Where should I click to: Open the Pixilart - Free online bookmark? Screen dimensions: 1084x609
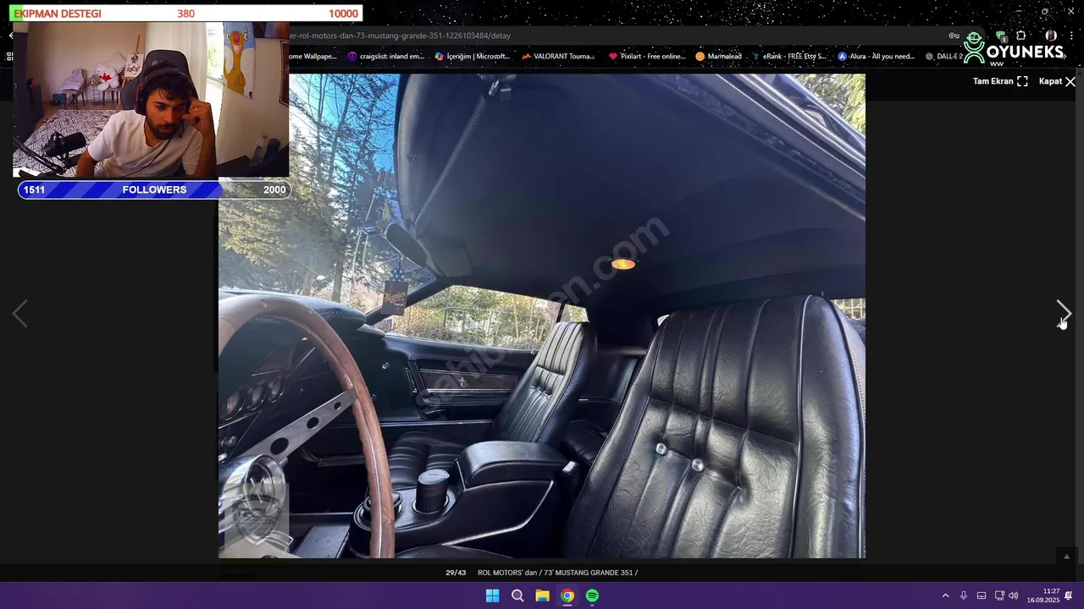(x=647, y=57)
